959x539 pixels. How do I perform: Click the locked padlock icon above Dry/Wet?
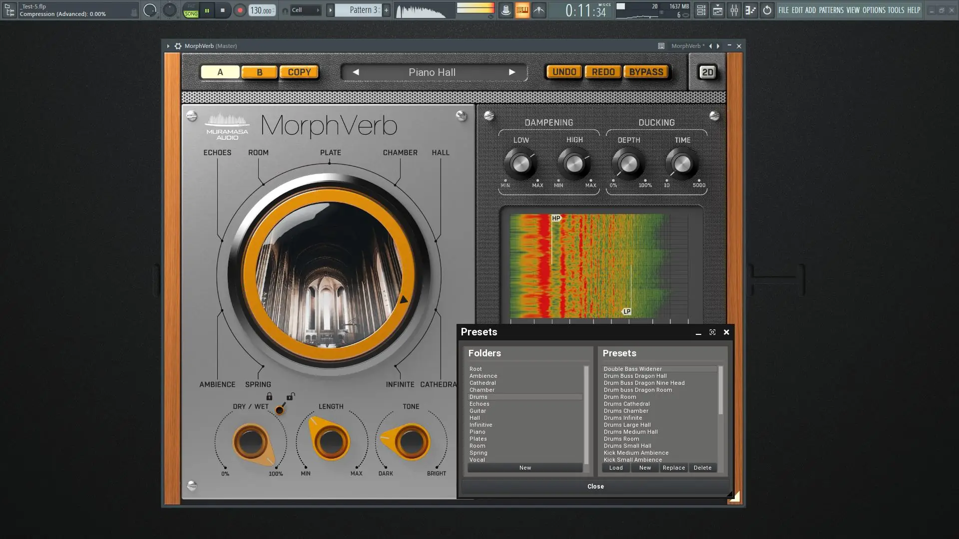click(x=269, y=396)
